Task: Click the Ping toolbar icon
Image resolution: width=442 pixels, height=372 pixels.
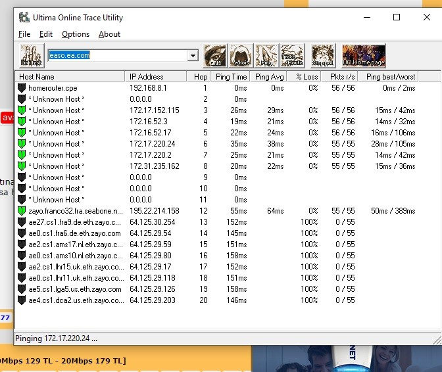Action: (266, 56)
